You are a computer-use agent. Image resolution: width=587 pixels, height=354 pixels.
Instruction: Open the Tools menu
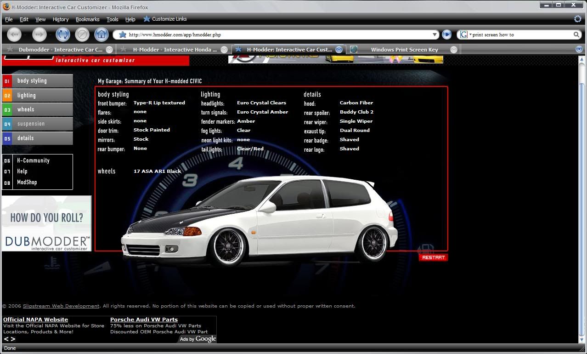click(x=113, y=19)
